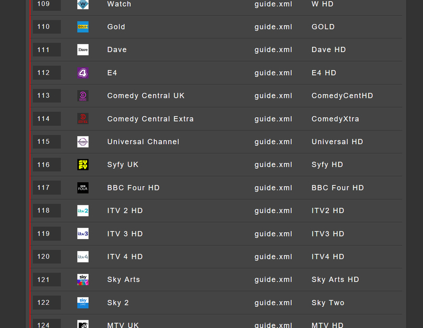Click the 'ComedyXtra' EPG mapping

point(335,119)
